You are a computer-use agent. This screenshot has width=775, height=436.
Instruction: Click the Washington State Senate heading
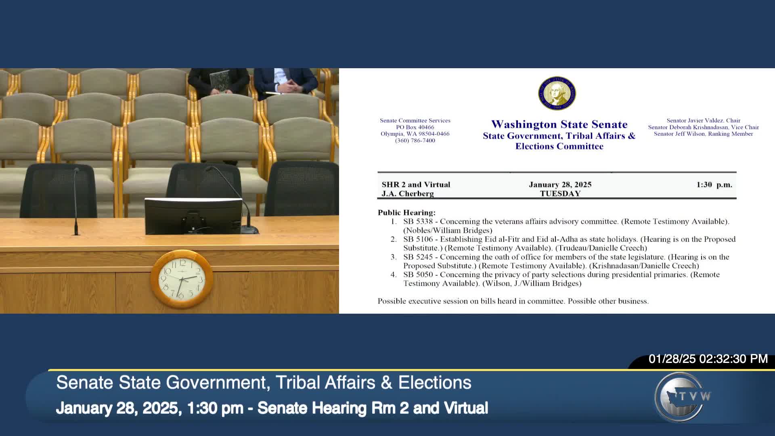tap(559, 124)
